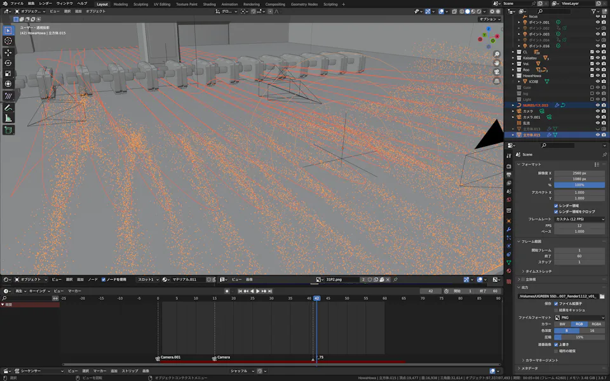Choose the Measure tool

(8, 118)
